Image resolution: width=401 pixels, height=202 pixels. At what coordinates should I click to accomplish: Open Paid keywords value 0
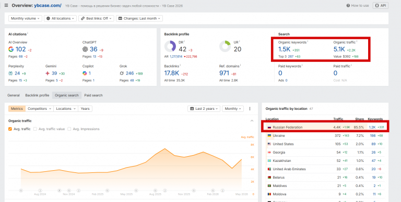280,73
